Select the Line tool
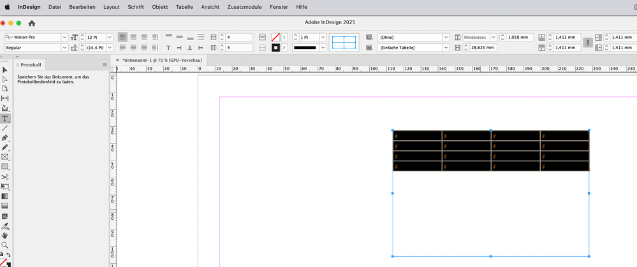The image size is (637, 267). coord(5,128)
